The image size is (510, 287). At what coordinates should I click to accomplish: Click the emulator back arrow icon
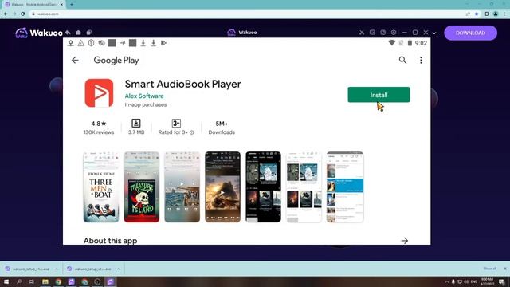(68, 33)
